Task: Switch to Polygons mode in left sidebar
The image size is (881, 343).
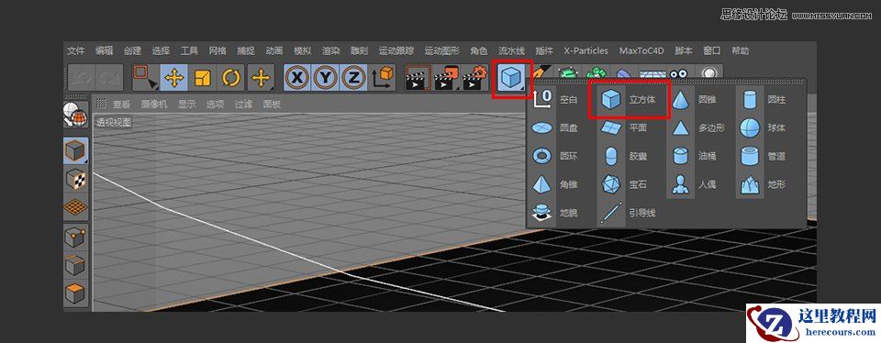Action: coord(75,293)
